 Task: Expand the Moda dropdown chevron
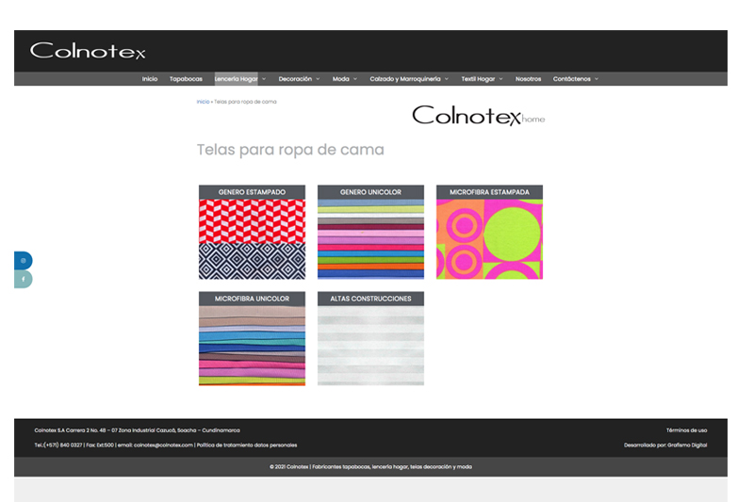click(355, 79)
